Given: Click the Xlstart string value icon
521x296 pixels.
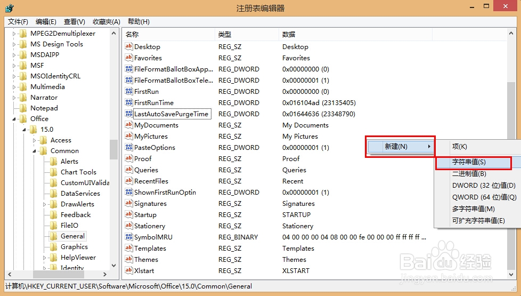Looking at the screenshot, I should tap(128, 270).
